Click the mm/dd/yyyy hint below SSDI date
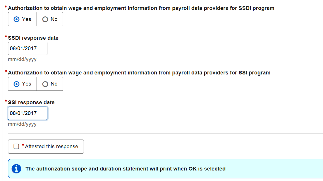Screen dimensions: 323x181 [x=22, y=60]
